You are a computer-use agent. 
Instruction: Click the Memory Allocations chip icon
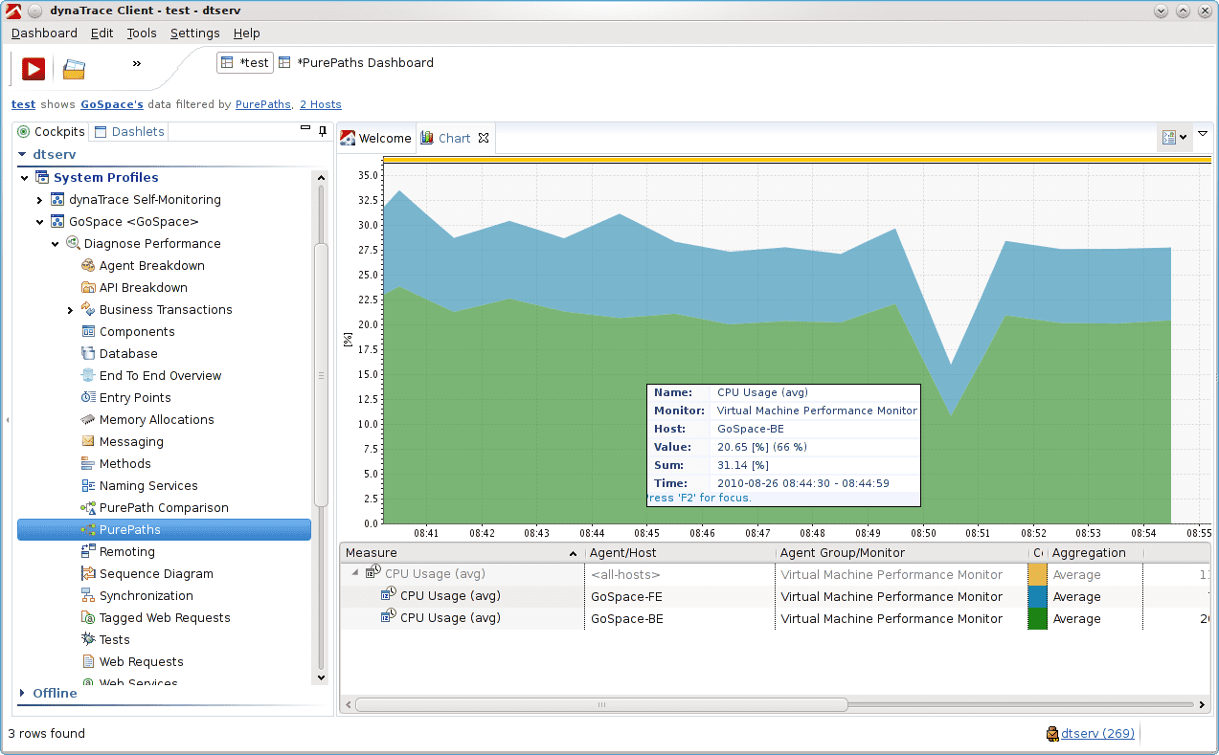point(88,419)
